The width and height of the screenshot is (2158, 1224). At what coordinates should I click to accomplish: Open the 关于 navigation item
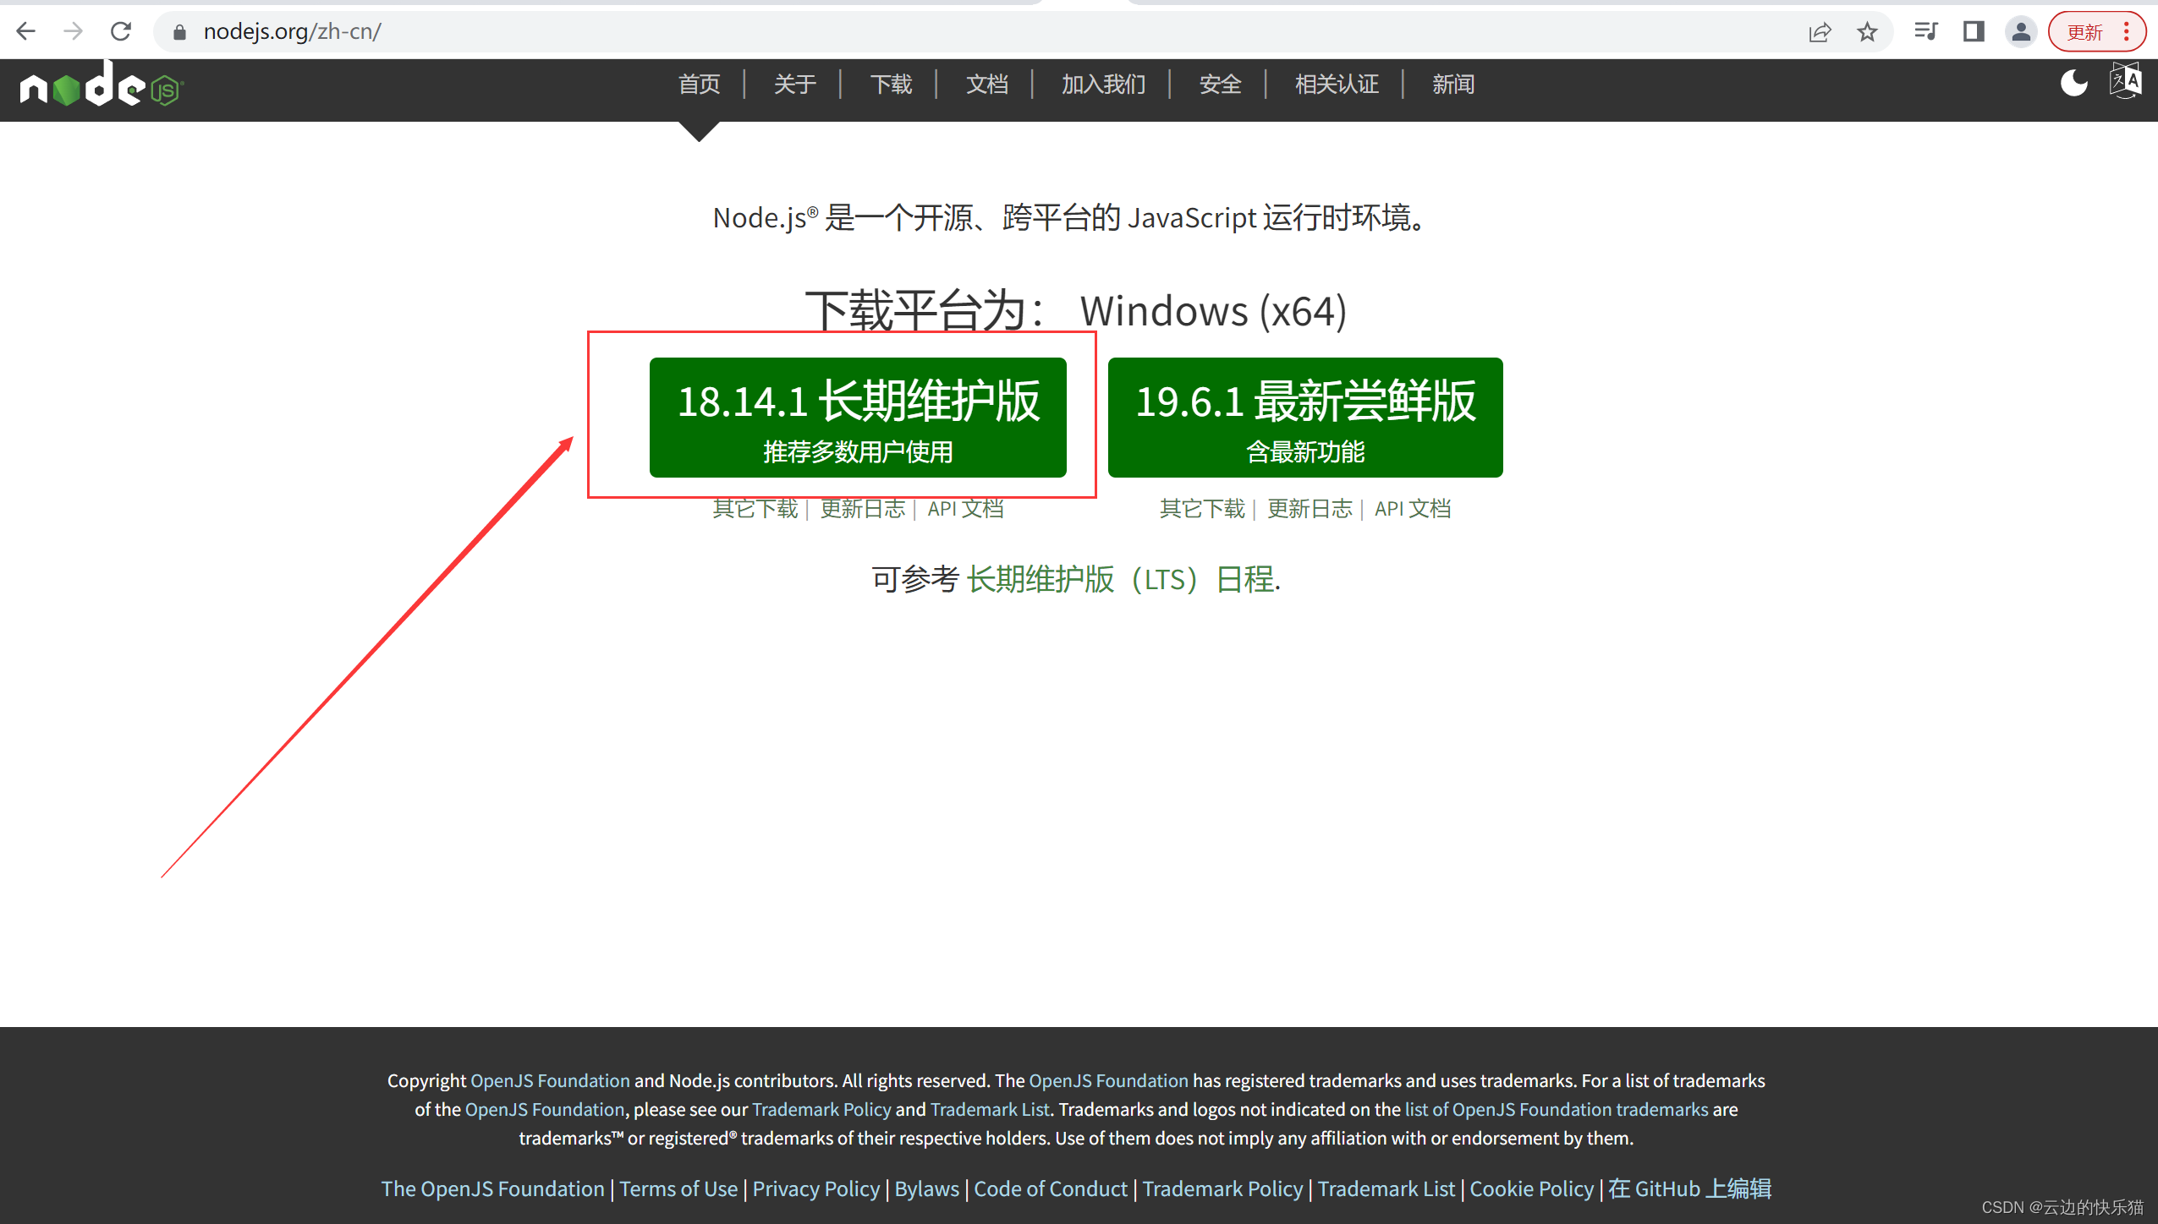click(x=795, y=84)
